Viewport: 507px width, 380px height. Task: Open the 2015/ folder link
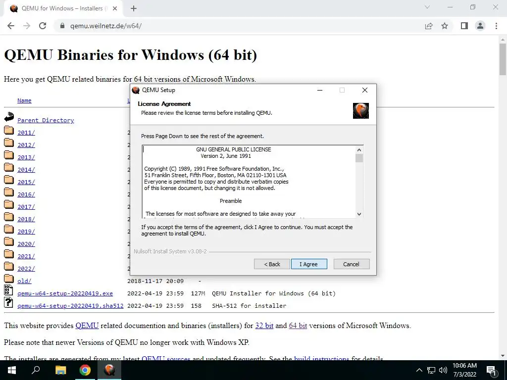[x=26, y=182]
